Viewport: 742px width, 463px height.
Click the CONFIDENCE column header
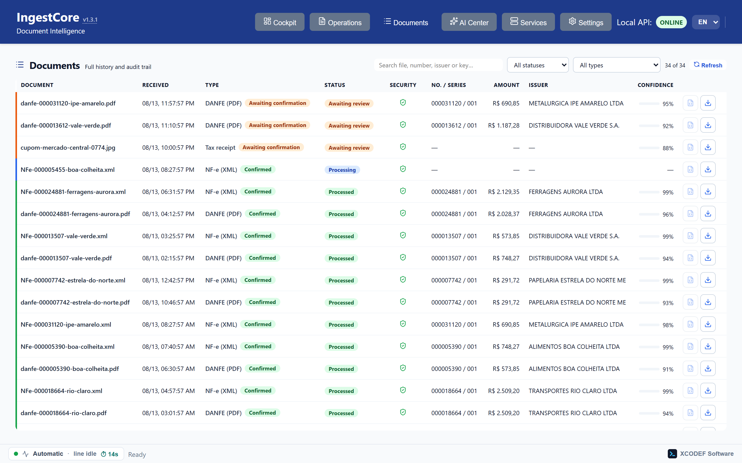[x=655, y=85]
